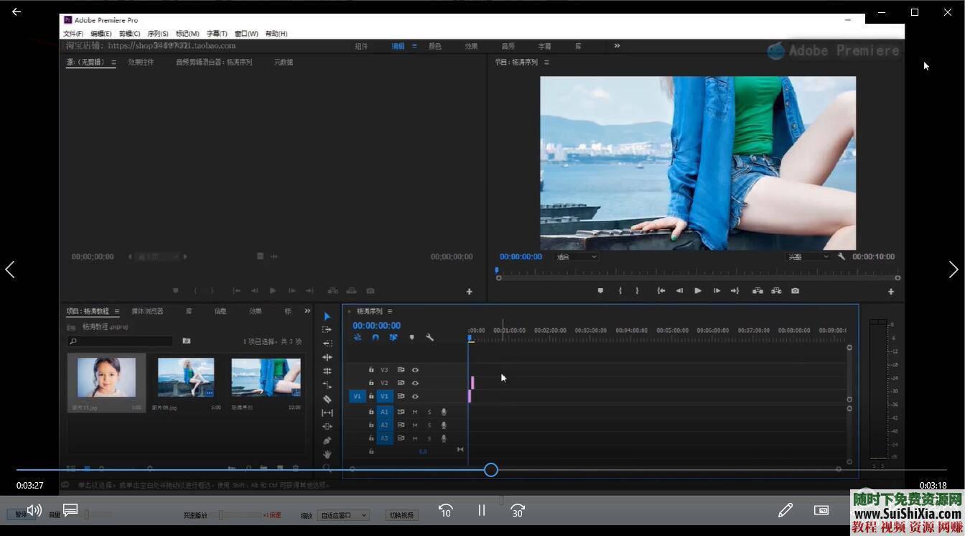Select the Track Select Forward tool
Viewport: 965px width, 536px height.
[327, 331]
